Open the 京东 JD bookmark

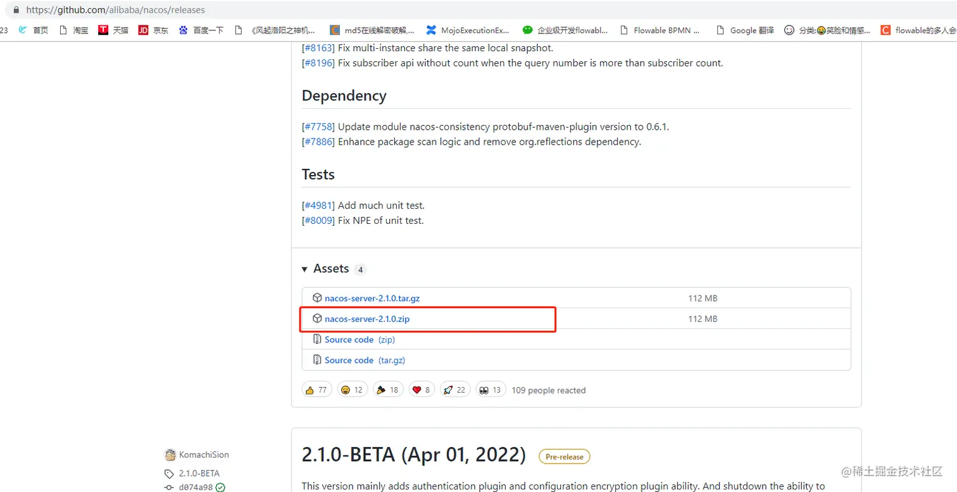(x=153, y=30)
